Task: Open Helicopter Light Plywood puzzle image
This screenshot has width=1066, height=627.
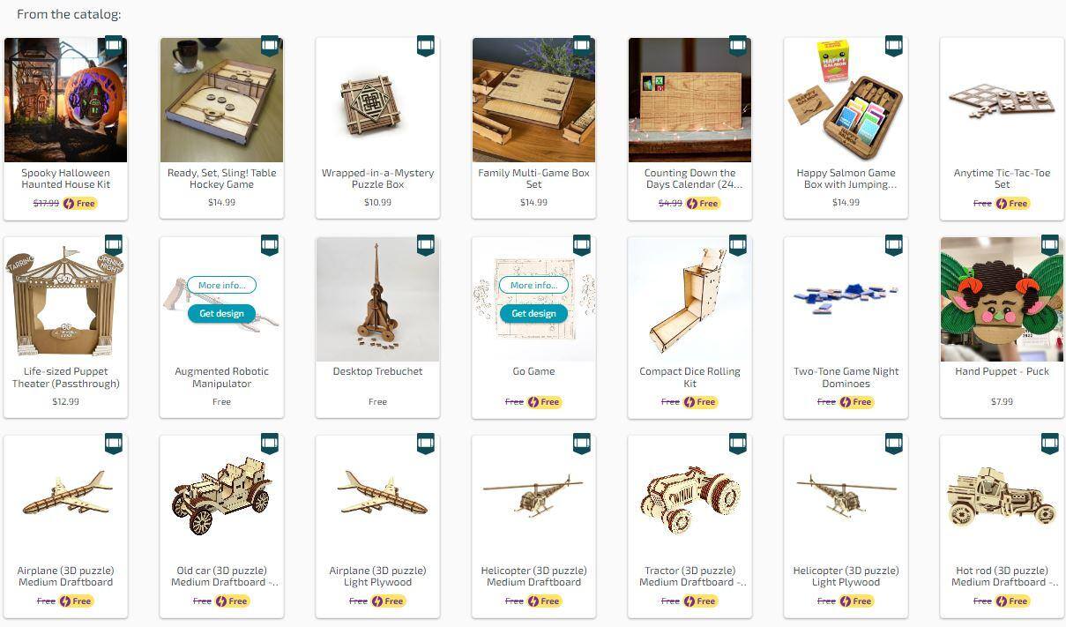Action: [x=846, y=498]
